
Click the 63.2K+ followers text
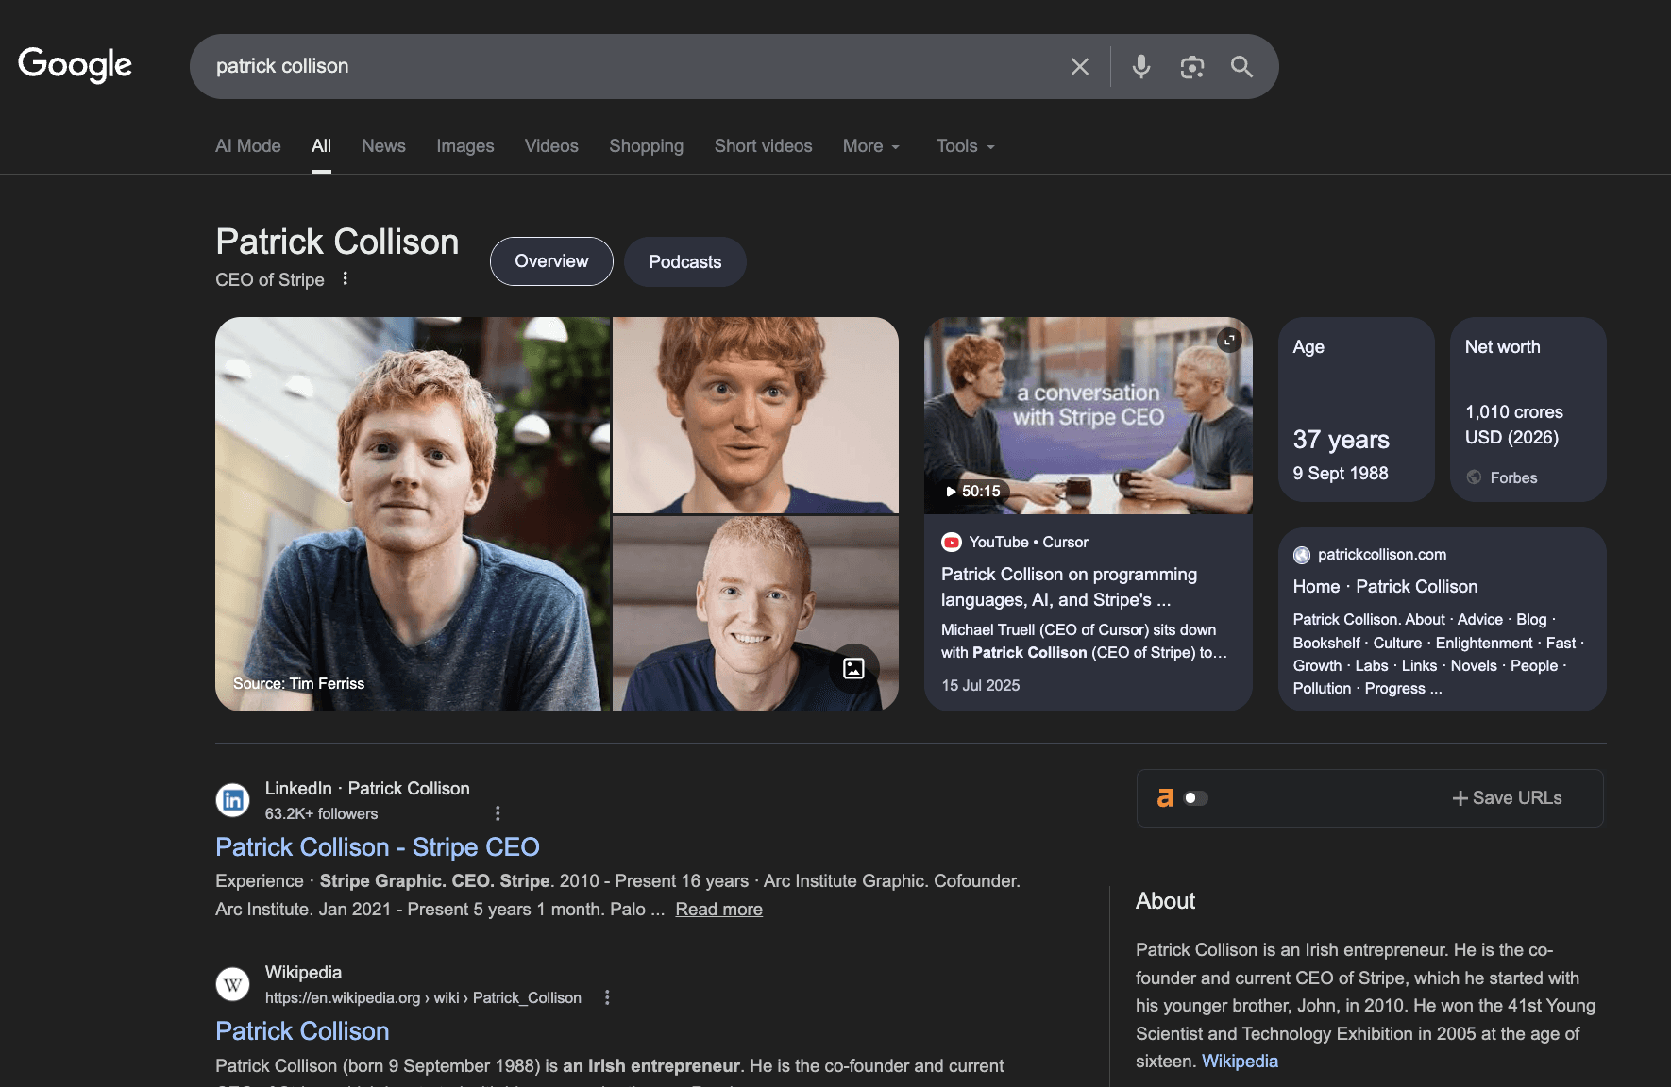point(321,814)
